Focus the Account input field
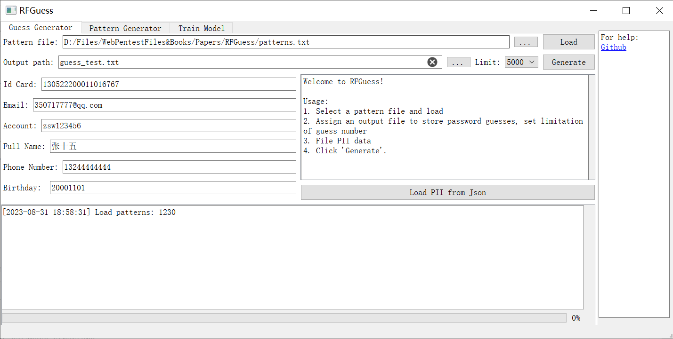Viewport: 673px width, 339px height. 169,126
